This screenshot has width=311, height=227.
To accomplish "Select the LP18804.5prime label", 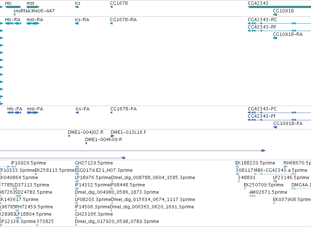I will click(33, 214).
